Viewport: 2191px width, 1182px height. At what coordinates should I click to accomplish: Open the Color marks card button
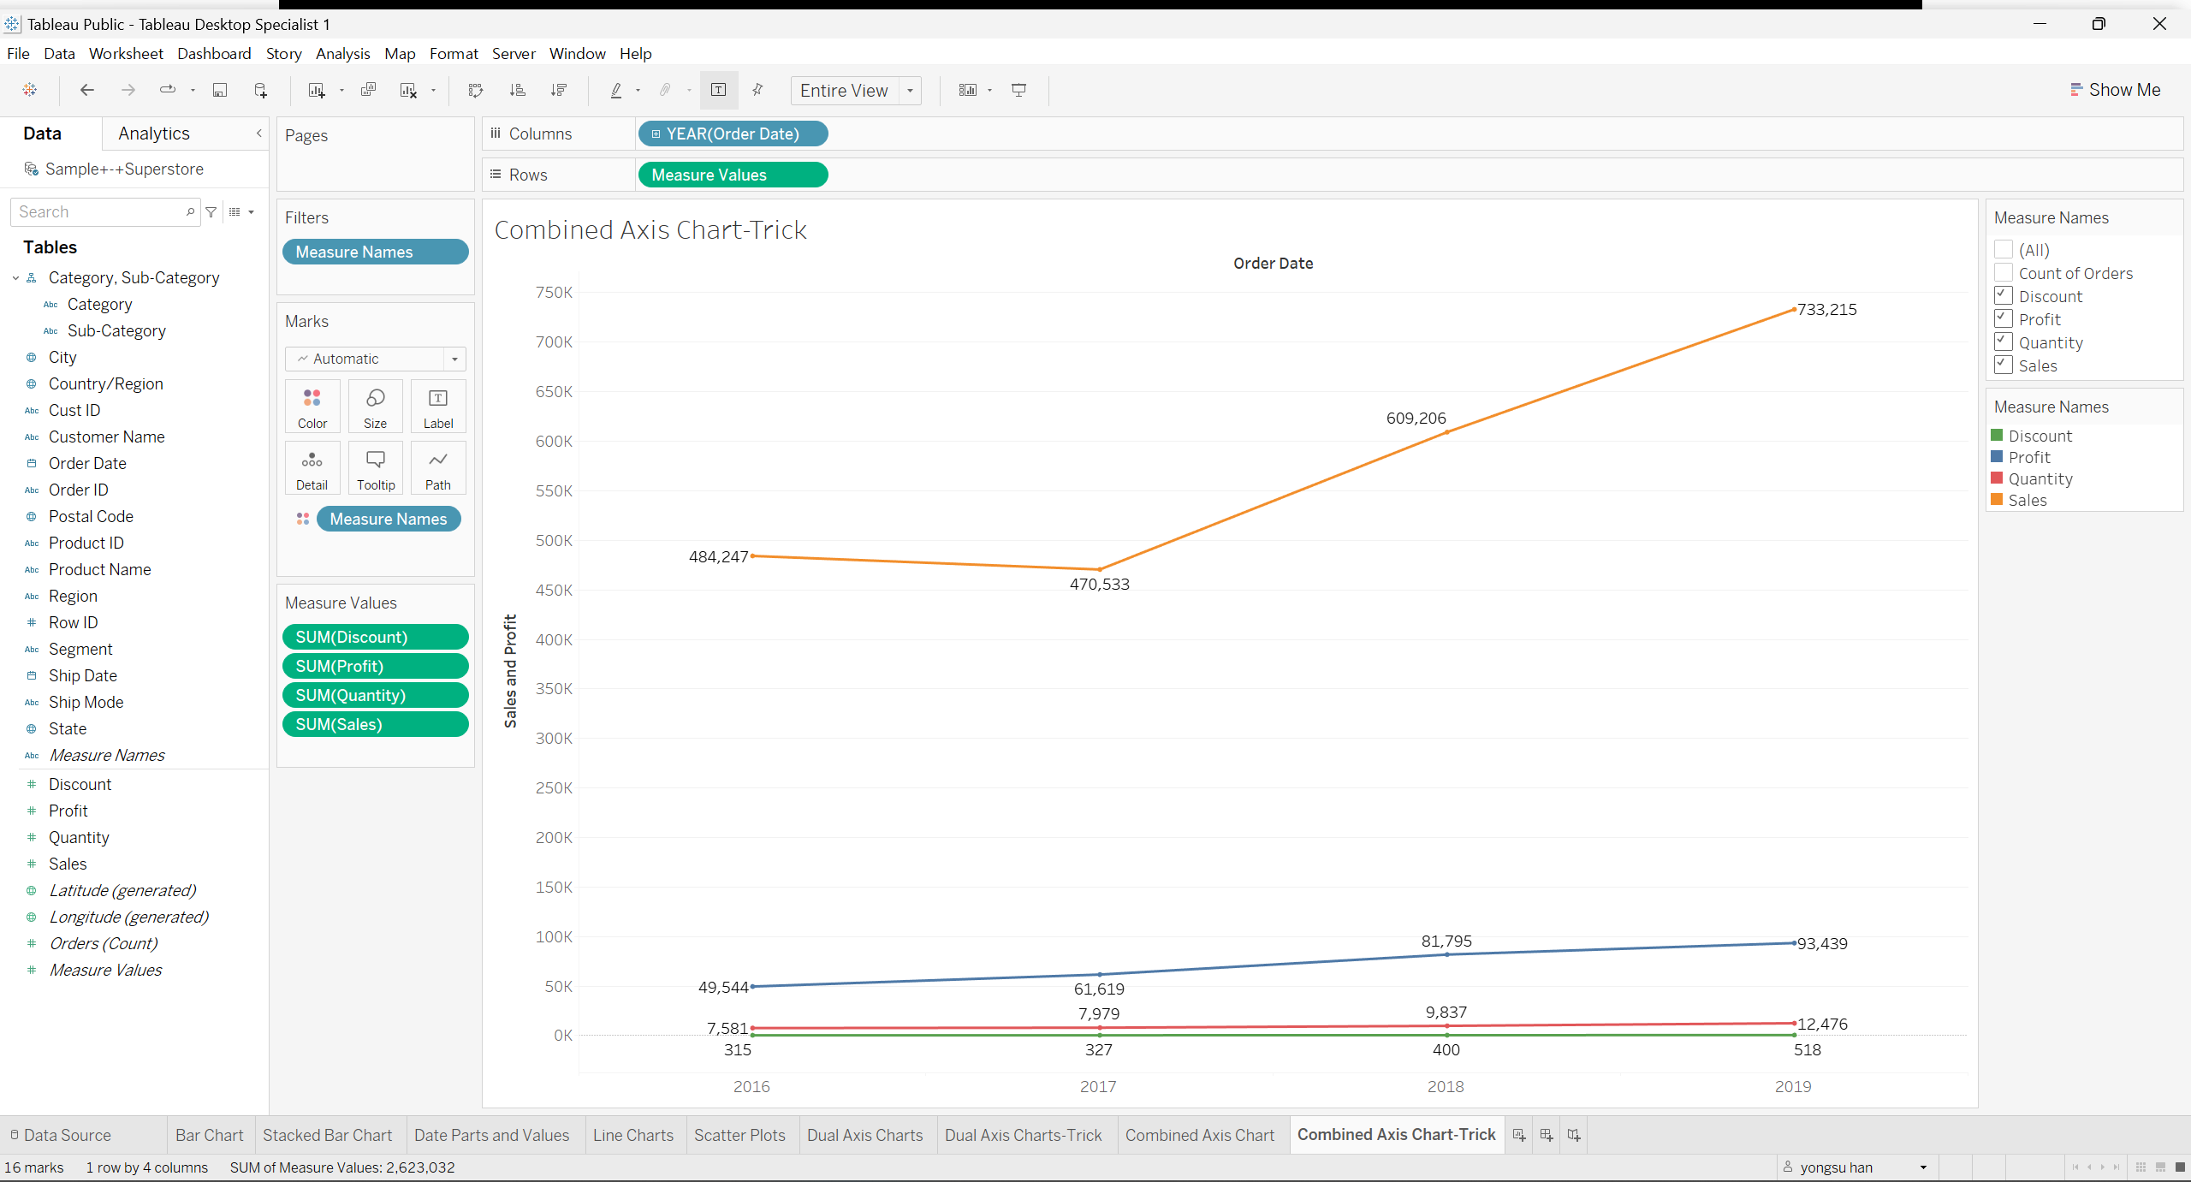pyautogui.click(x=312, y=407)
